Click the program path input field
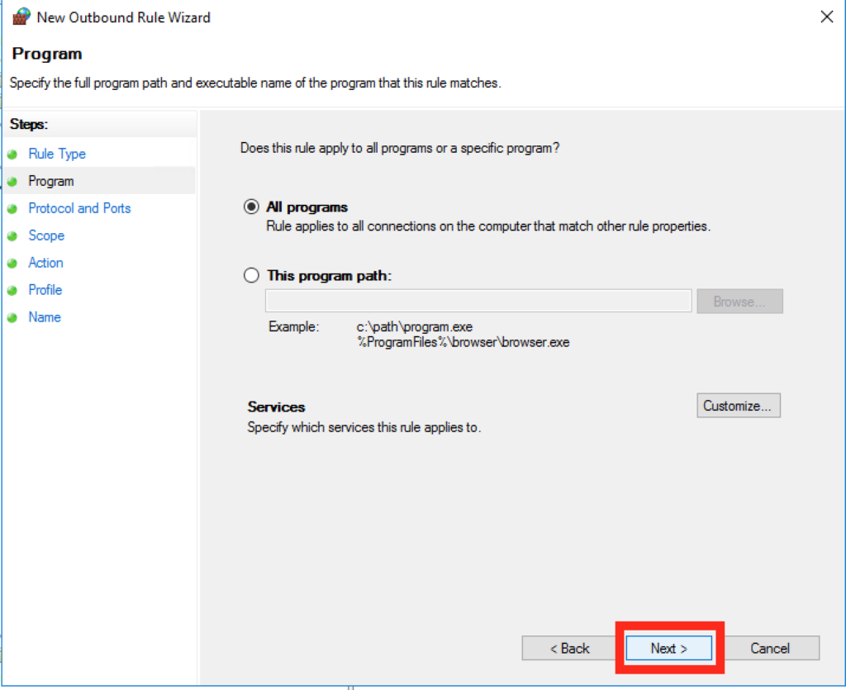846x690 pixels. 478,301
